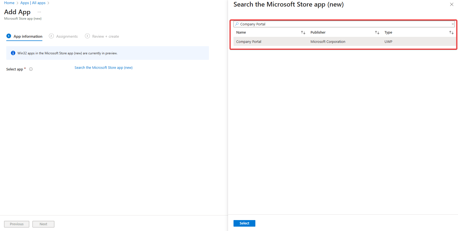This screenshot has height=231, width=458.
Task: Click the Name column header
Action: point(241,32)
